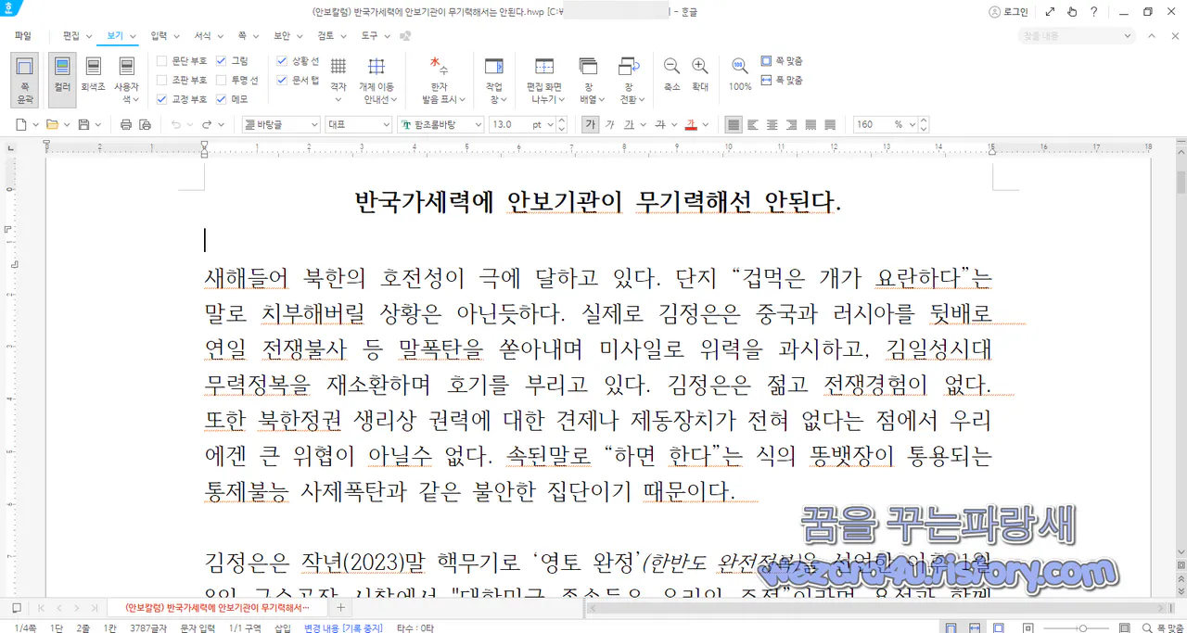The width and height of the screenshot is (1187, 633).
Task: Apply justified paragraph alignment
Action: point(734,124)
